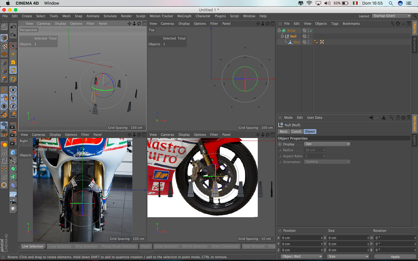The image size is (418, 261).
Task: Toggle Array object layer square
Action: tap(305, 30)
